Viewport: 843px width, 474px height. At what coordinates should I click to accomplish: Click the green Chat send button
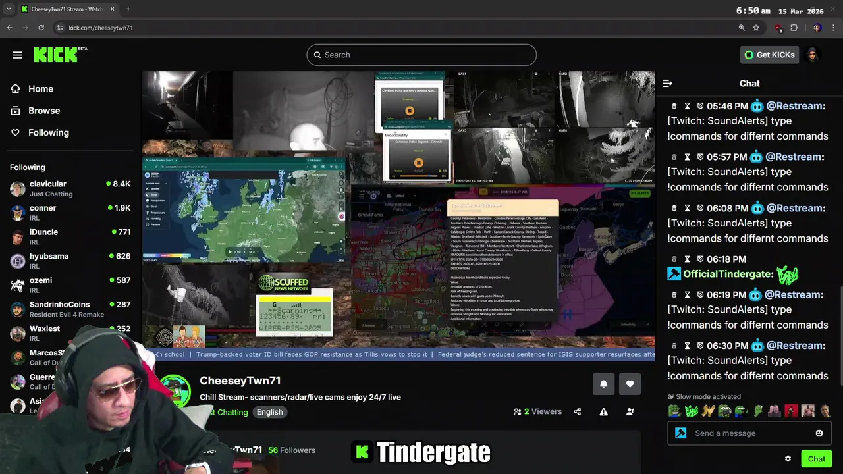click(816, 459)
